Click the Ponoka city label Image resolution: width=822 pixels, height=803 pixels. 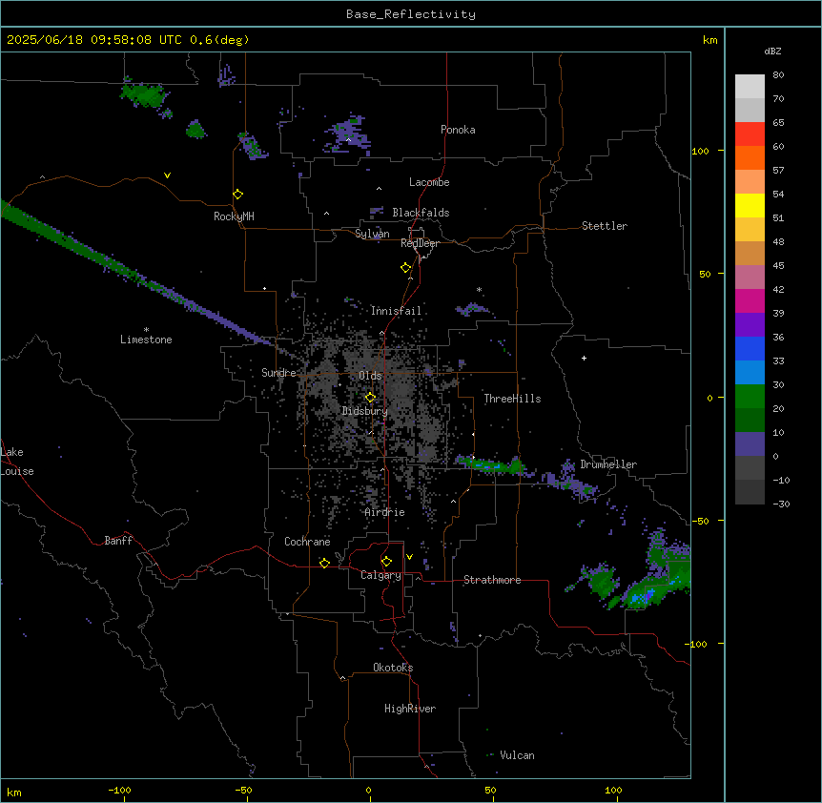click(x=458, y=130)
